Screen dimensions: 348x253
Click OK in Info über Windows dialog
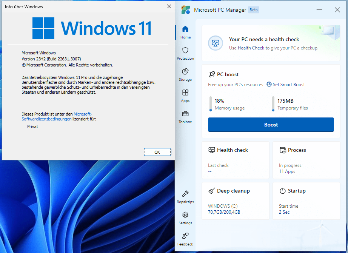157,152
